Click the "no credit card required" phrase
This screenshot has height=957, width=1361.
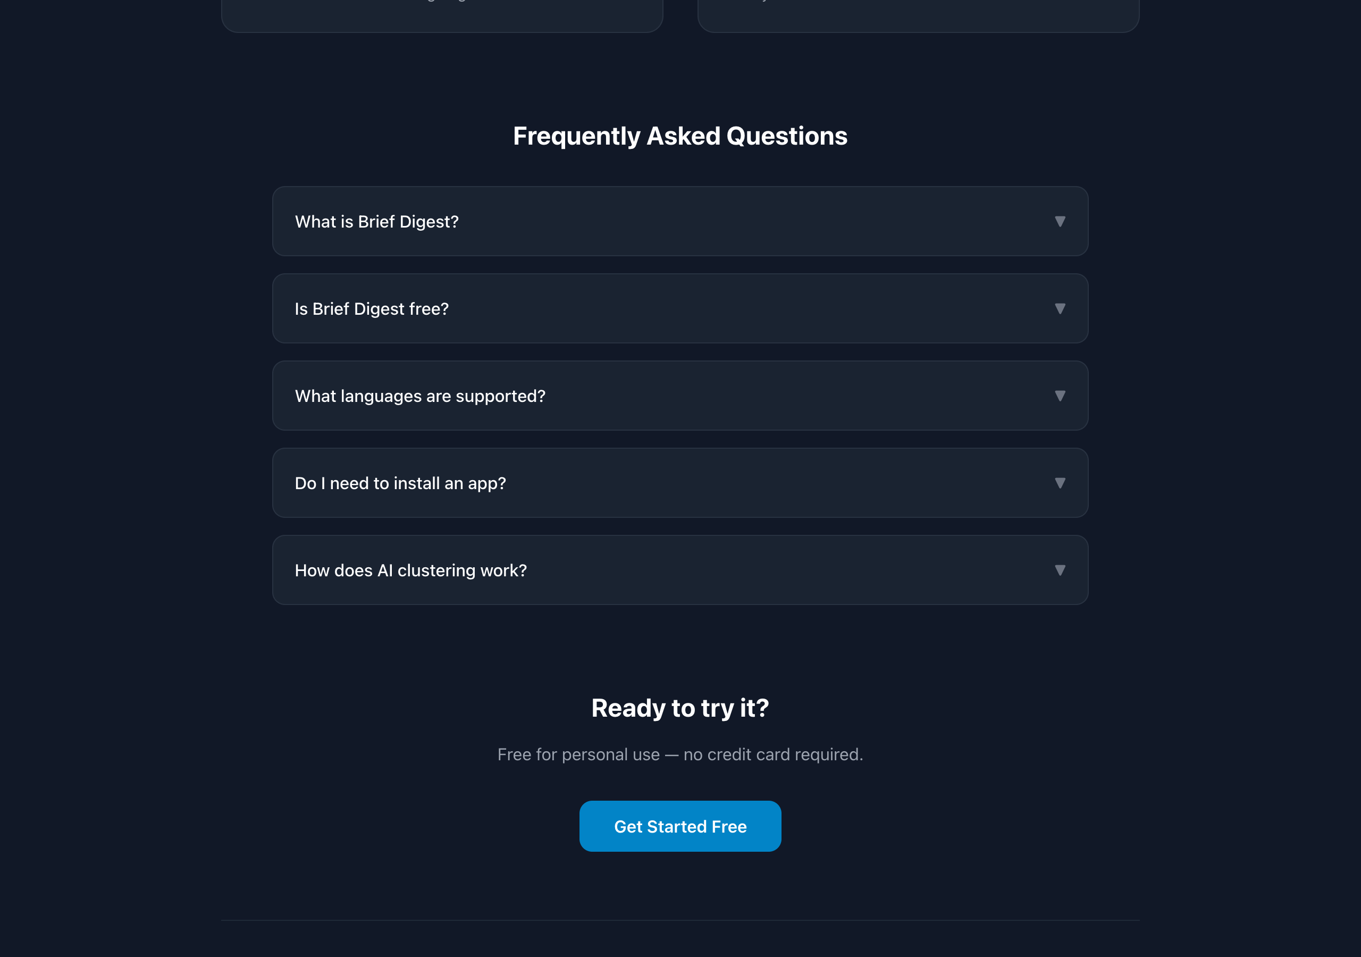[772, 754]
